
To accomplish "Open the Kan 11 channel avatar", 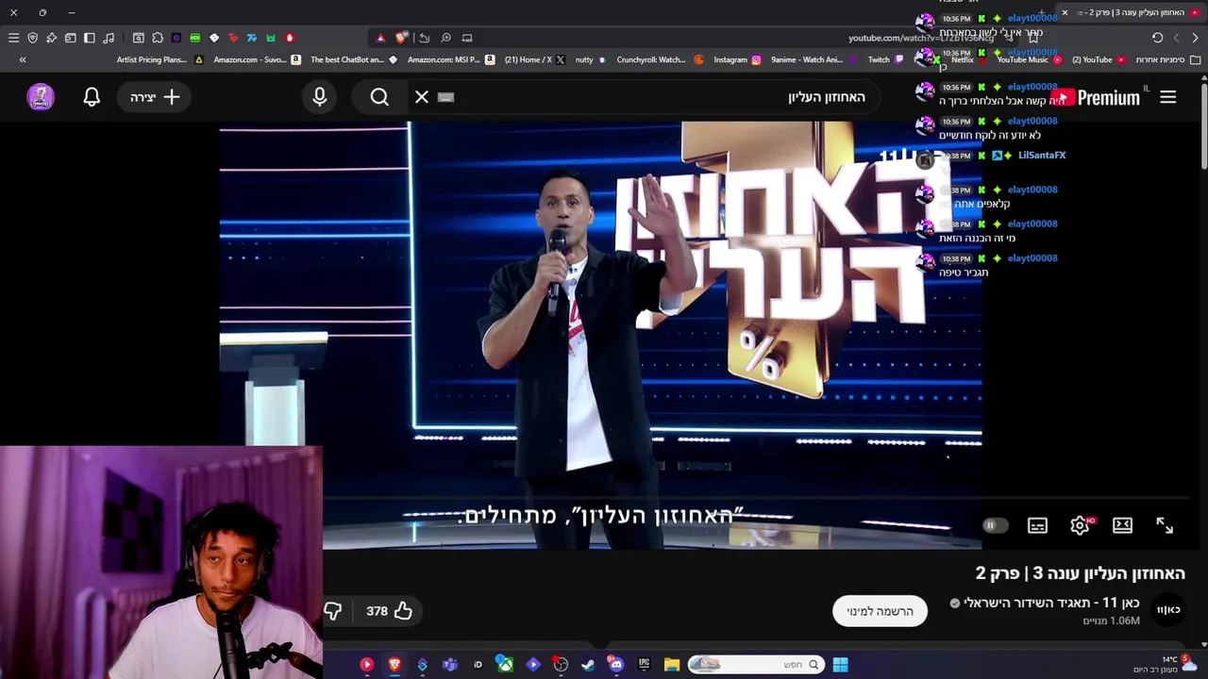I will (x=1168, y=610).
